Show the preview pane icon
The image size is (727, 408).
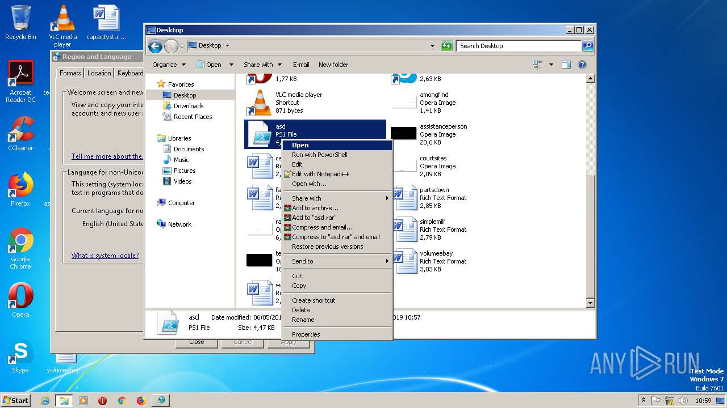[566, 65]
